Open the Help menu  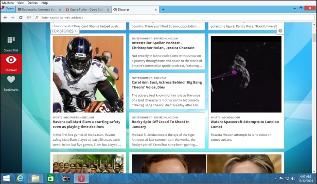(x=44, y=3)
